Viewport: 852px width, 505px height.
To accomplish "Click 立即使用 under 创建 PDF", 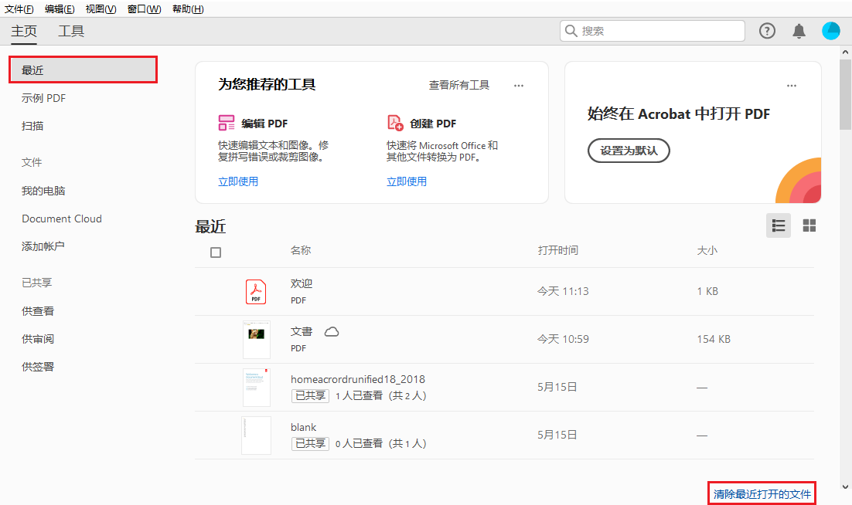I will tap(407, 181).
